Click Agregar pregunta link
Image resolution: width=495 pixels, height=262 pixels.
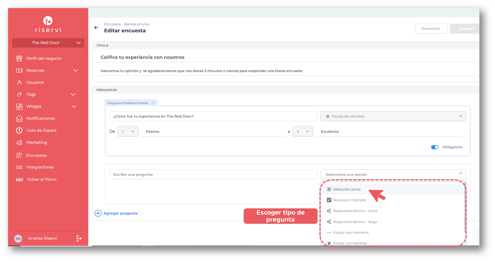[120, 213]
